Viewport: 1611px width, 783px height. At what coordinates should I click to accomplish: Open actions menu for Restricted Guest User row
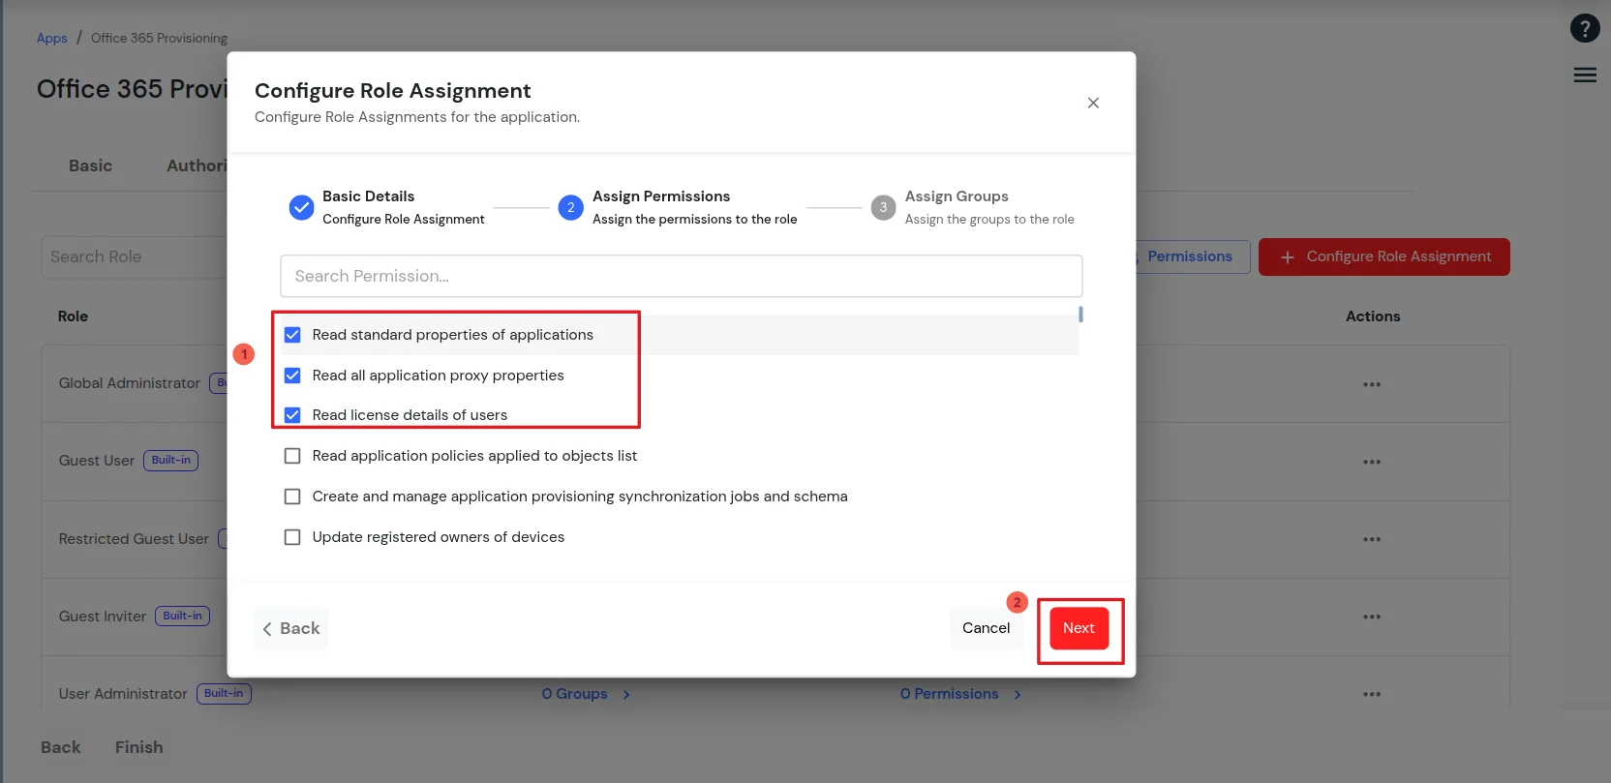coord(1372,539)
